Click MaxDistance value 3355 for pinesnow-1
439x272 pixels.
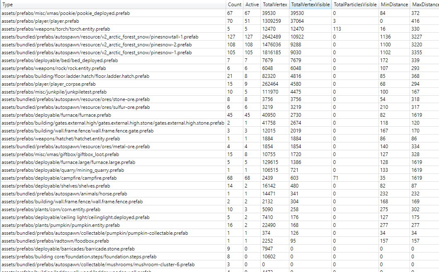[417, 52]
